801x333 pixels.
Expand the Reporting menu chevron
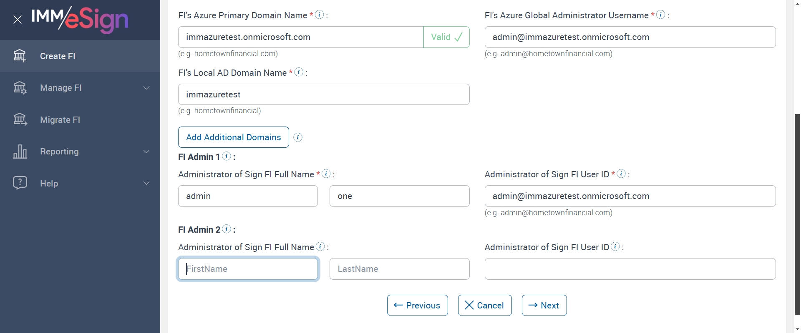pos(146,152)
